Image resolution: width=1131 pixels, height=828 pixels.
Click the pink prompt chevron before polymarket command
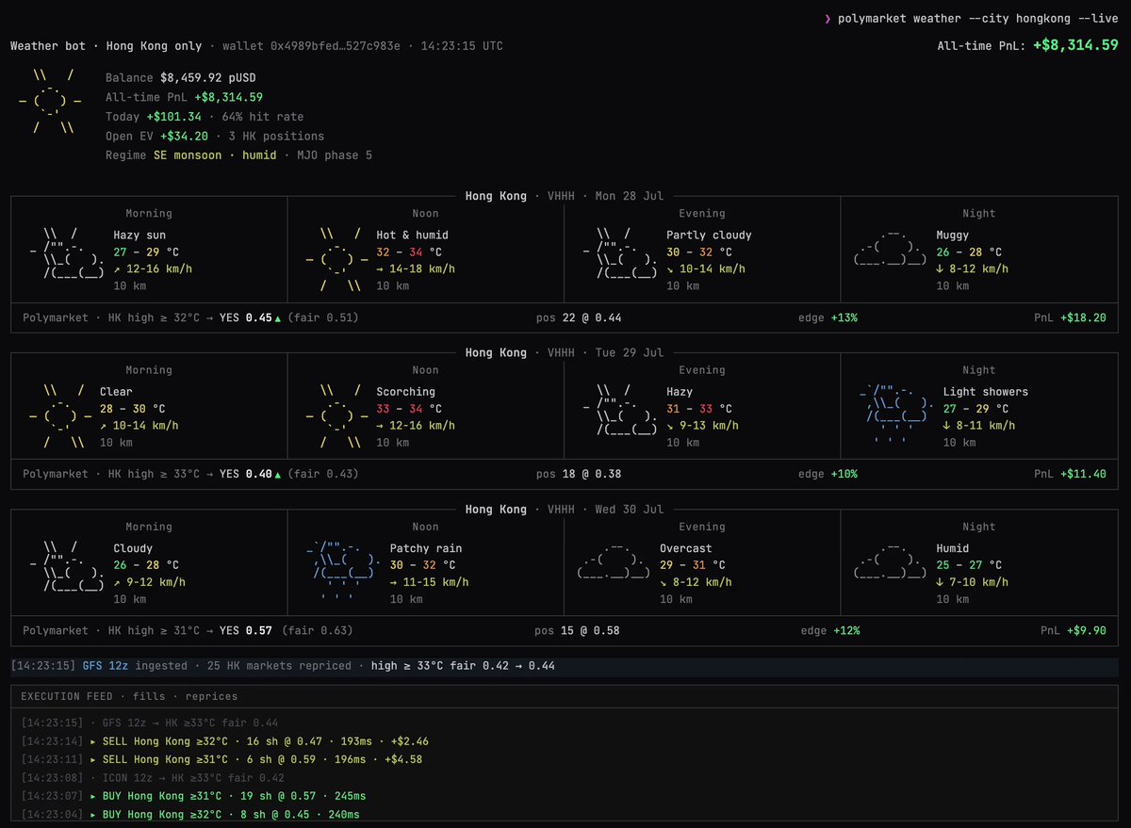[828, 18]
